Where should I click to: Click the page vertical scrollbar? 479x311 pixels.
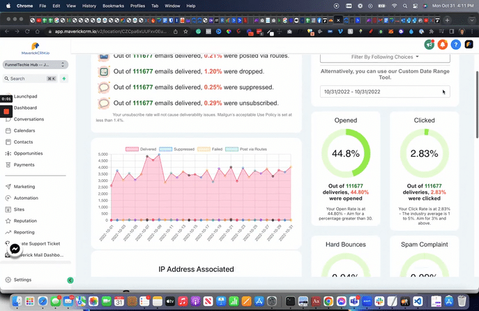tap(477, 105)
